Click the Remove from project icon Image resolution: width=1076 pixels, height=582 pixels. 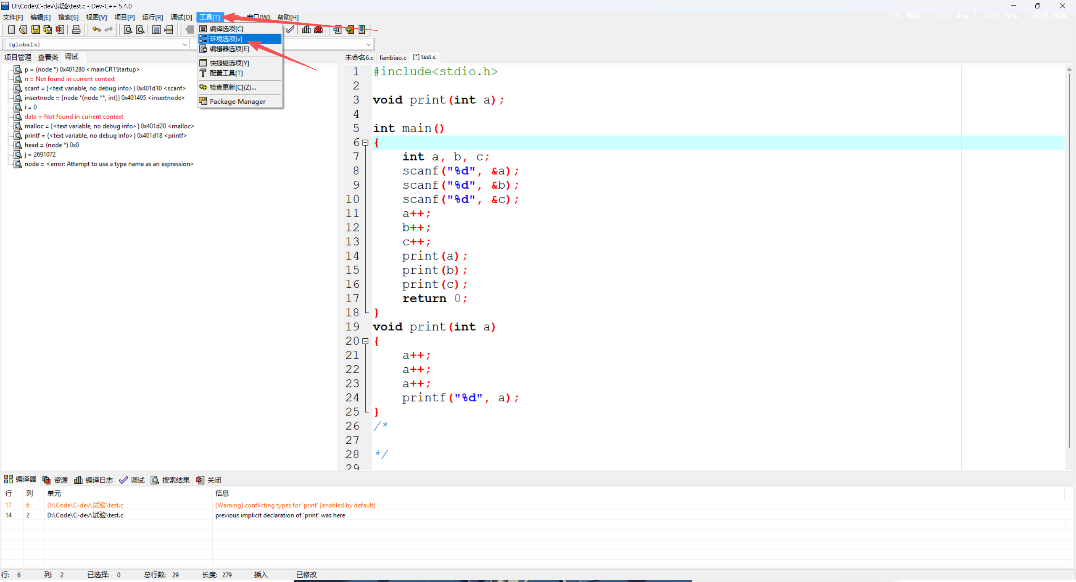[362, 29]
